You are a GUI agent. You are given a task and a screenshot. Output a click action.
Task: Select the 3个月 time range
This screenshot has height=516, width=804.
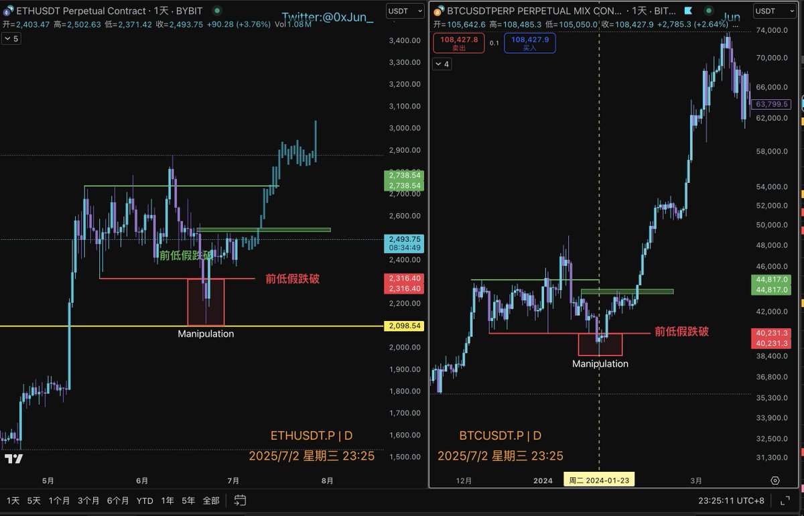pos(88,500)
